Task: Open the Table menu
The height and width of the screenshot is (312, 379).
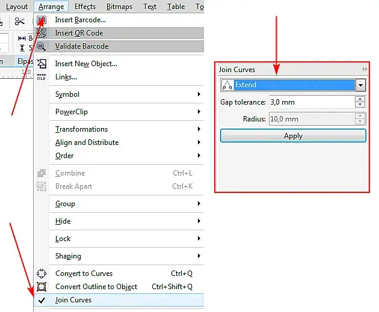Action: [176, 7]
